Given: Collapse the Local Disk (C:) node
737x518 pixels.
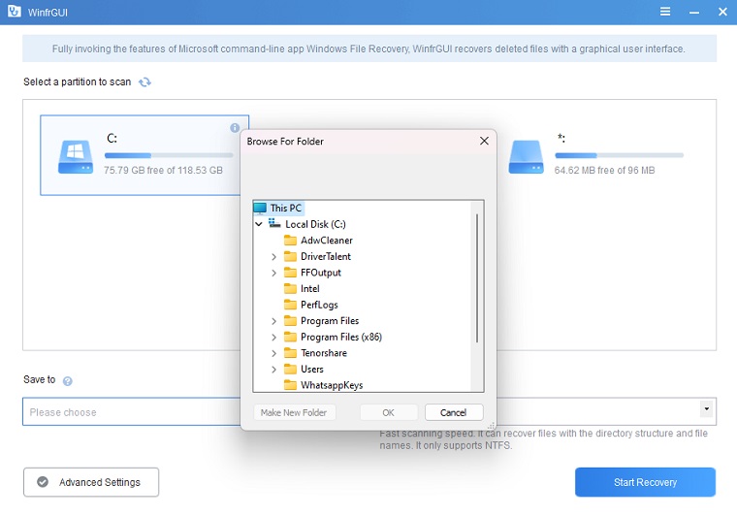Looking at the screenshot, I should [259, 224].
